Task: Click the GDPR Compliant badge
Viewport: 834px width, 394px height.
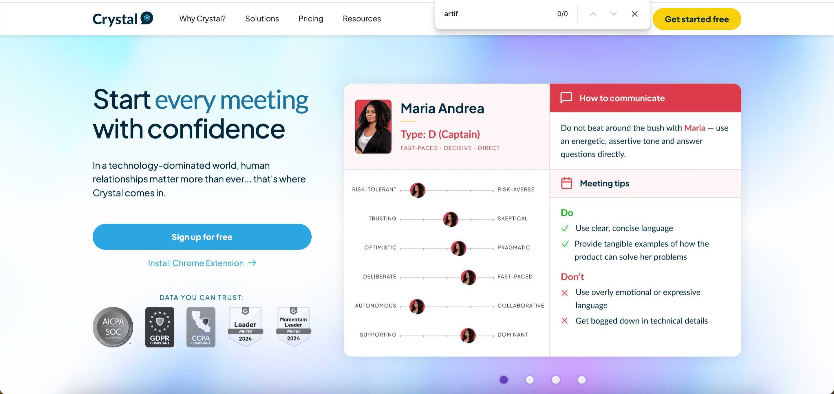Action: pyautogui.click(x=160, y=327)
